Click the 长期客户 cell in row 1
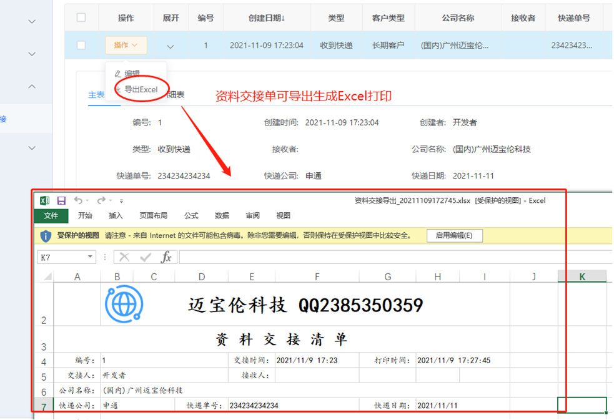Viewport: 614px width, 420px height. pos(388,46)
